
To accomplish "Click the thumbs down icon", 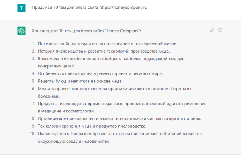I will [x=220, y=30].
